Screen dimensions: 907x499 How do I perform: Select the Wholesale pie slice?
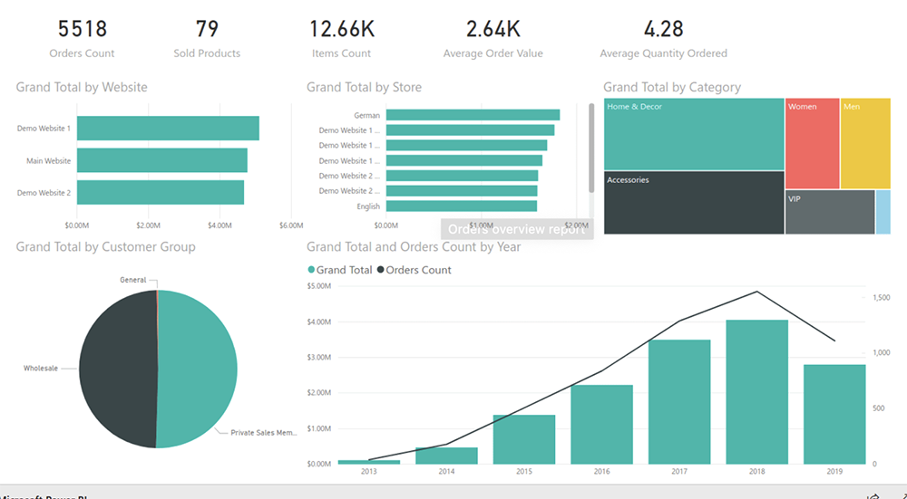pos(116,369)
